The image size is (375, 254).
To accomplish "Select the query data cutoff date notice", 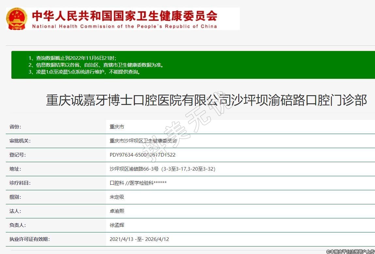I will pyautogui.click(x=72, y=58).
